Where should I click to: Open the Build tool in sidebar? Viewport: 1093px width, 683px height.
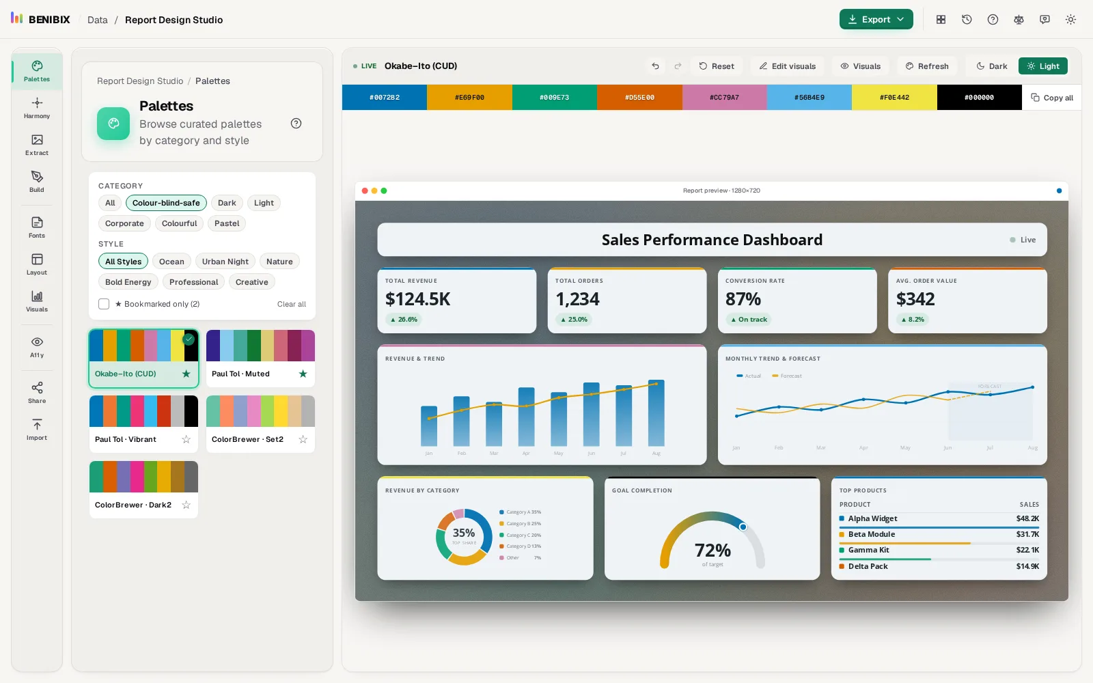pyautogui.click(x=37, y=182)
